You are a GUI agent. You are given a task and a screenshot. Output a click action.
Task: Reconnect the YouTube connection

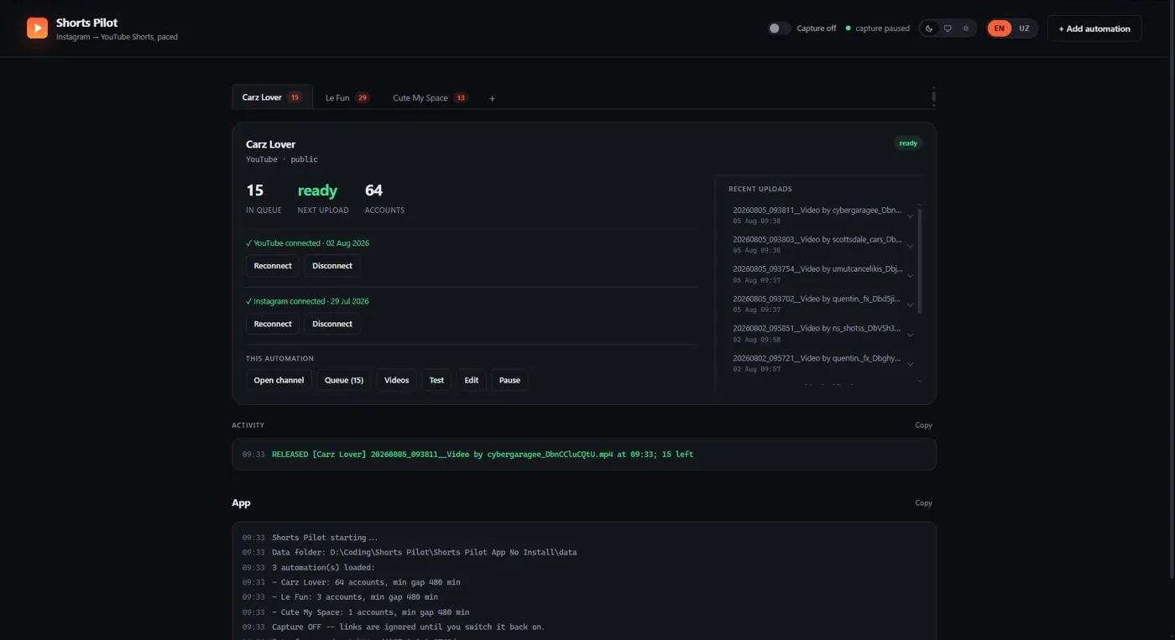point(273,266)
